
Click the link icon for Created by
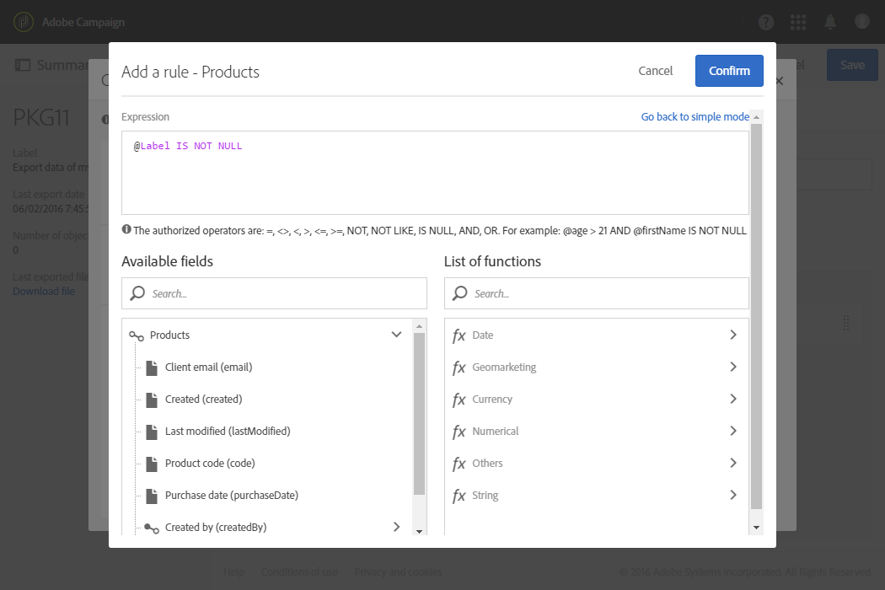click(152, 528)
